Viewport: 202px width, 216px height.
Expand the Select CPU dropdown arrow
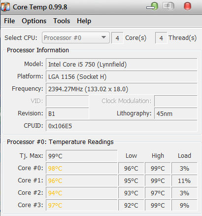tap(103, 37)
